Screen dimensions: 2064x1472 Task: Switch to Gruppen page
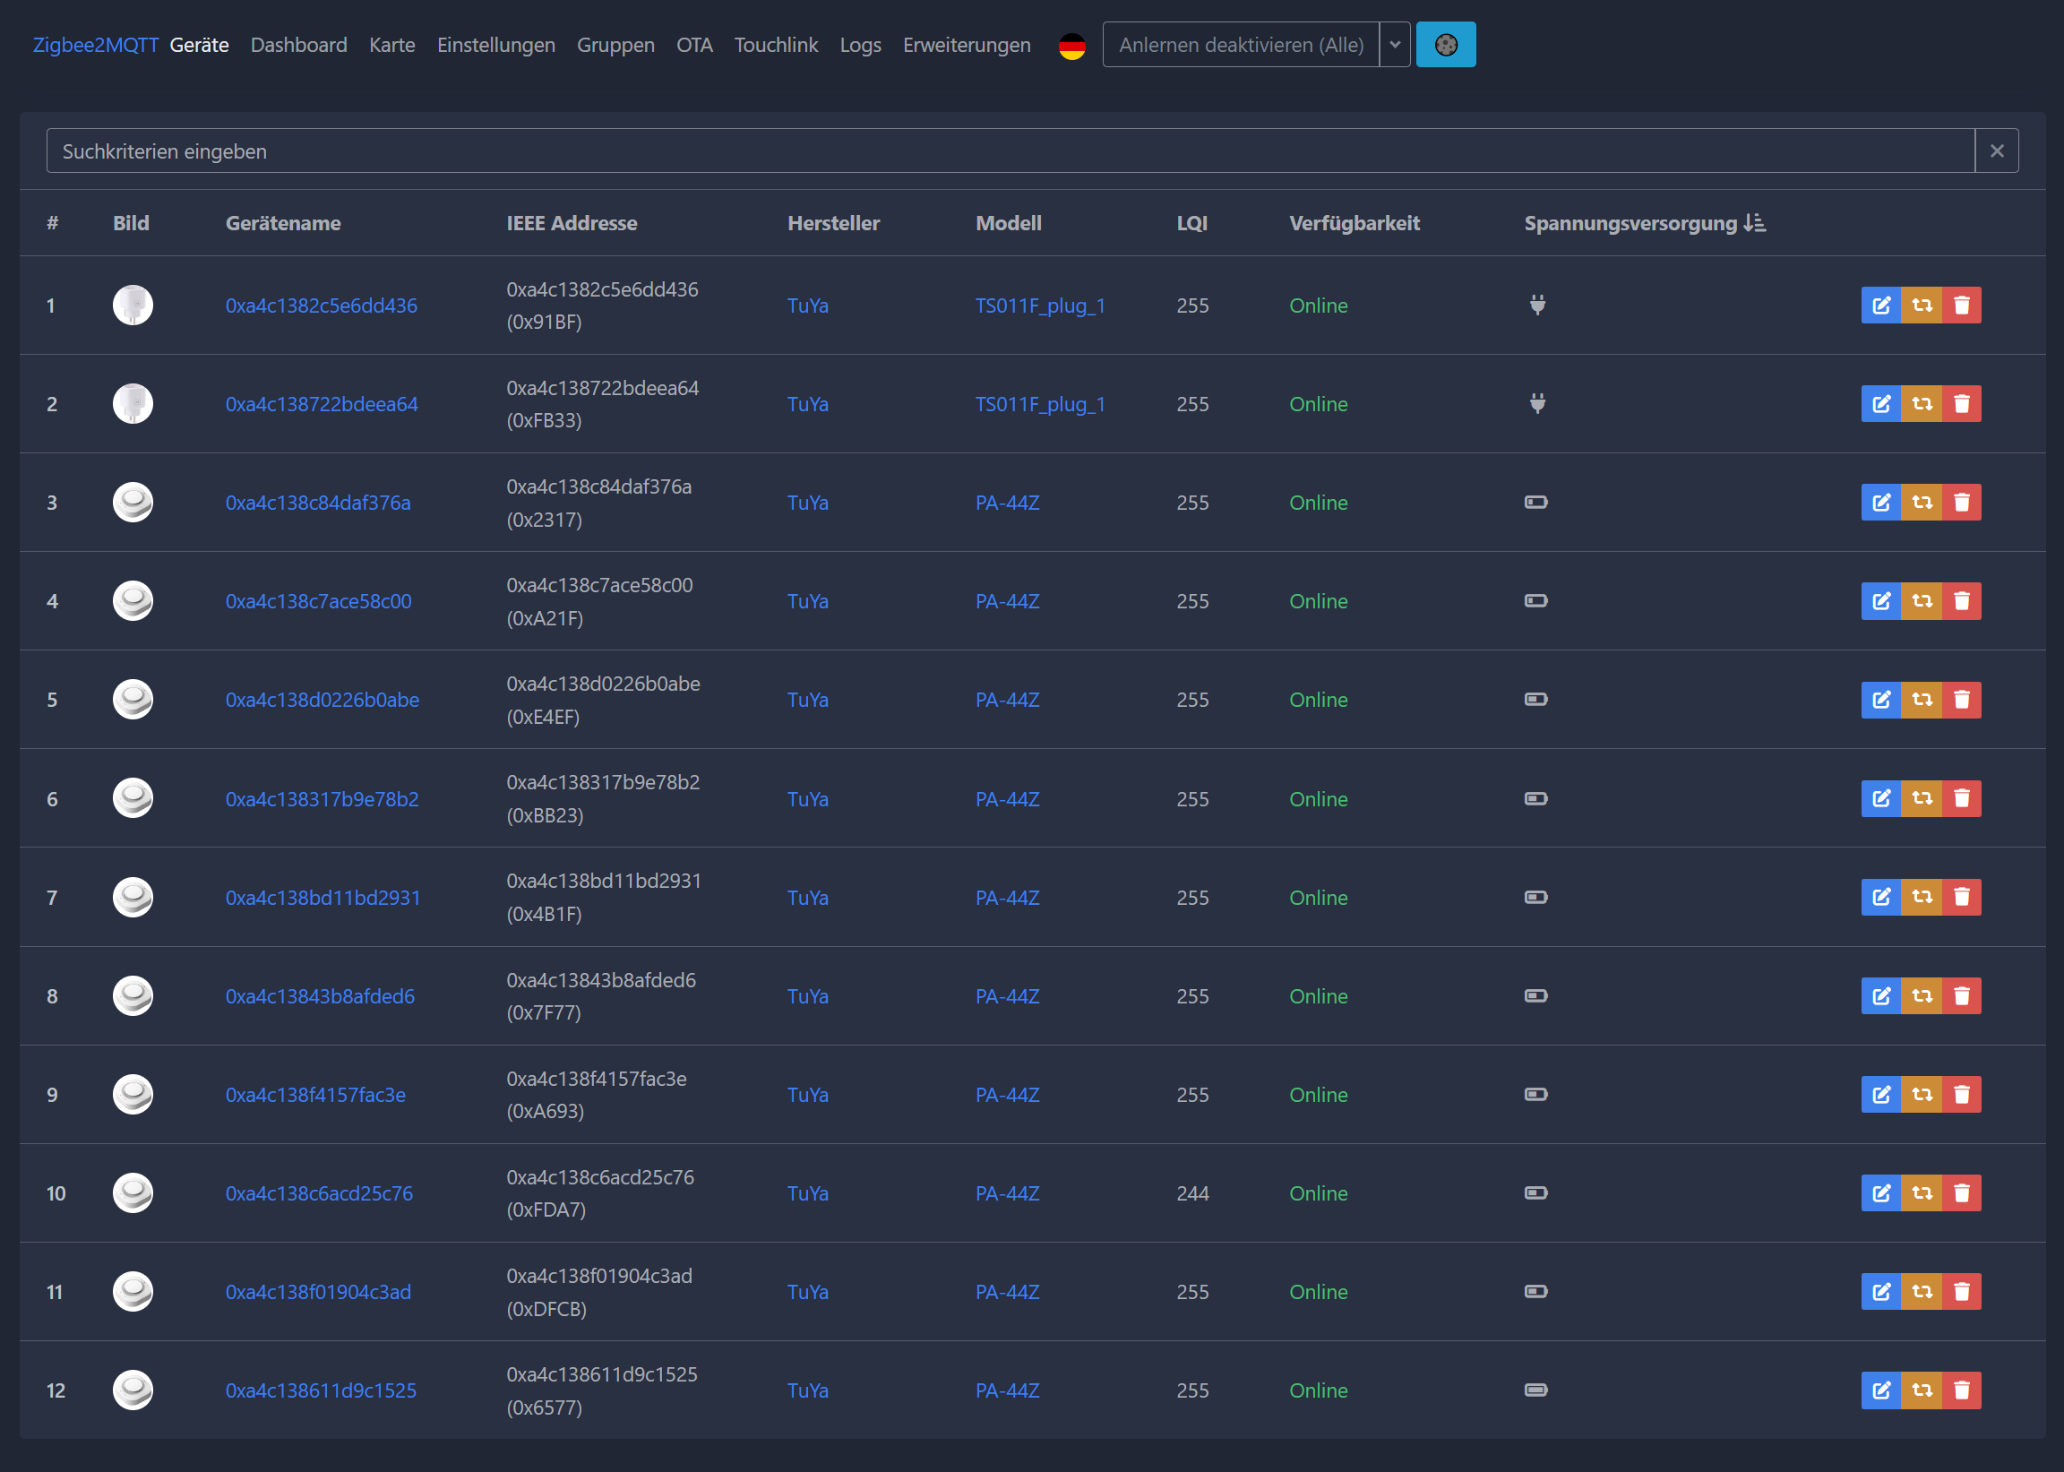click(616, 45)
